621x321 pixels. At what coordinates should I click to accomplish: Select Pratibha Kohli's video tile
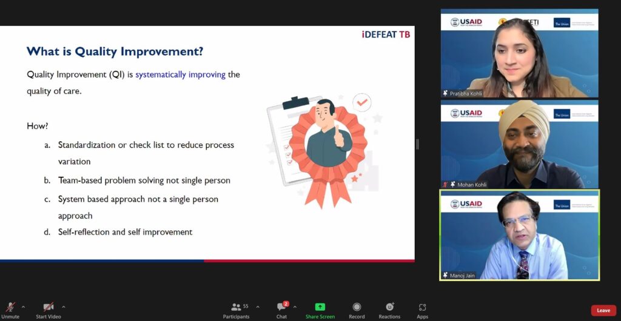tap(519, 55)
